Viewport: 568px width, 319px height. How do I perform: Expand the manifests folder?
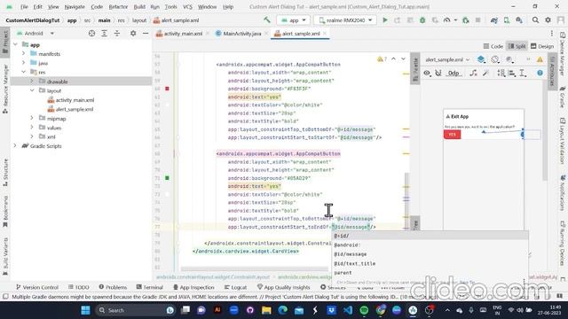click(24, 53)
